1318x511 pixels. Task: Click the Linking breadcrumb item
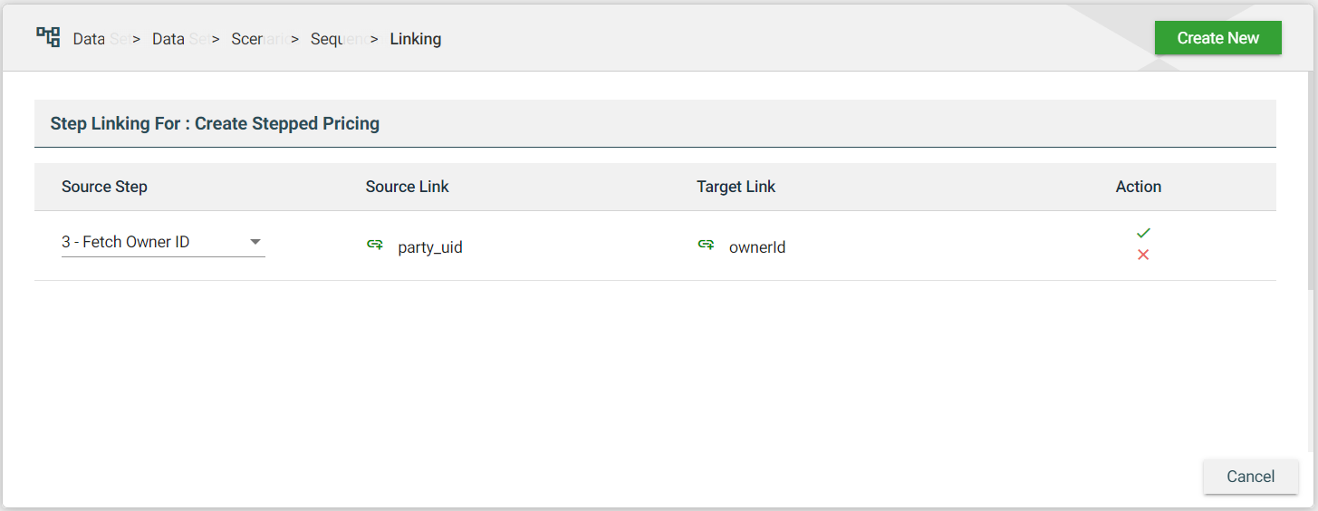coord(416,39)
